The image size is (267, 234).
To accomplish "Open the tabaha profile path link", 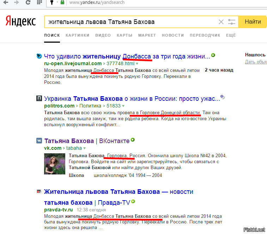I will pyautogui.click(x=74, y=148).
